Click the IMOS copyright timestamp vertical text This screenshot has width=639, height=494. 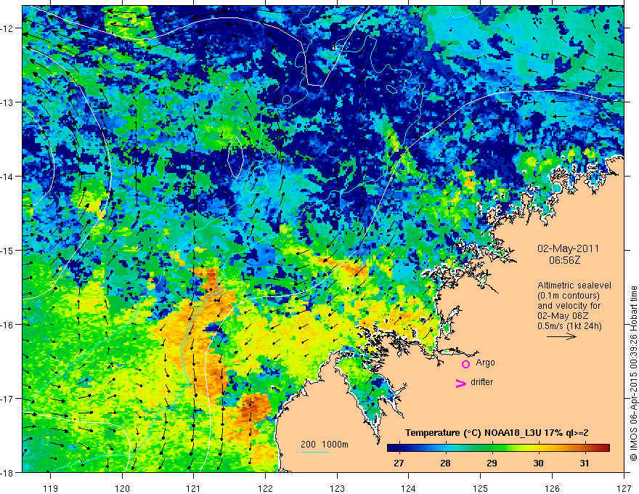(x=633, y=373)
